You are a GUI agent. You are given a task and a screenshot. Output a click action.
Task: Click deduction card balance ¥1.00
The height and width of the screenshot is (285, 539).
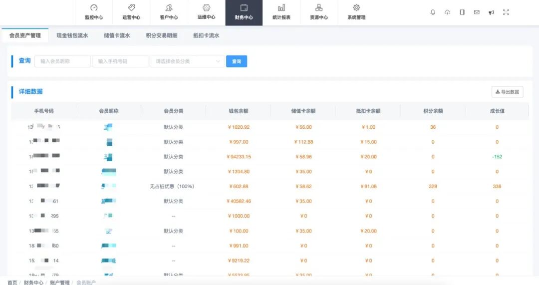coord(368,127)
